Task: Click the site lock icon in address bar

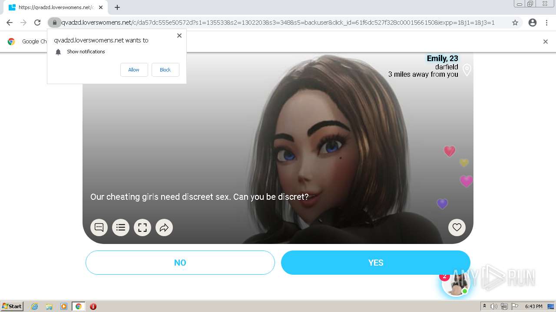Action: coord(54,23)
